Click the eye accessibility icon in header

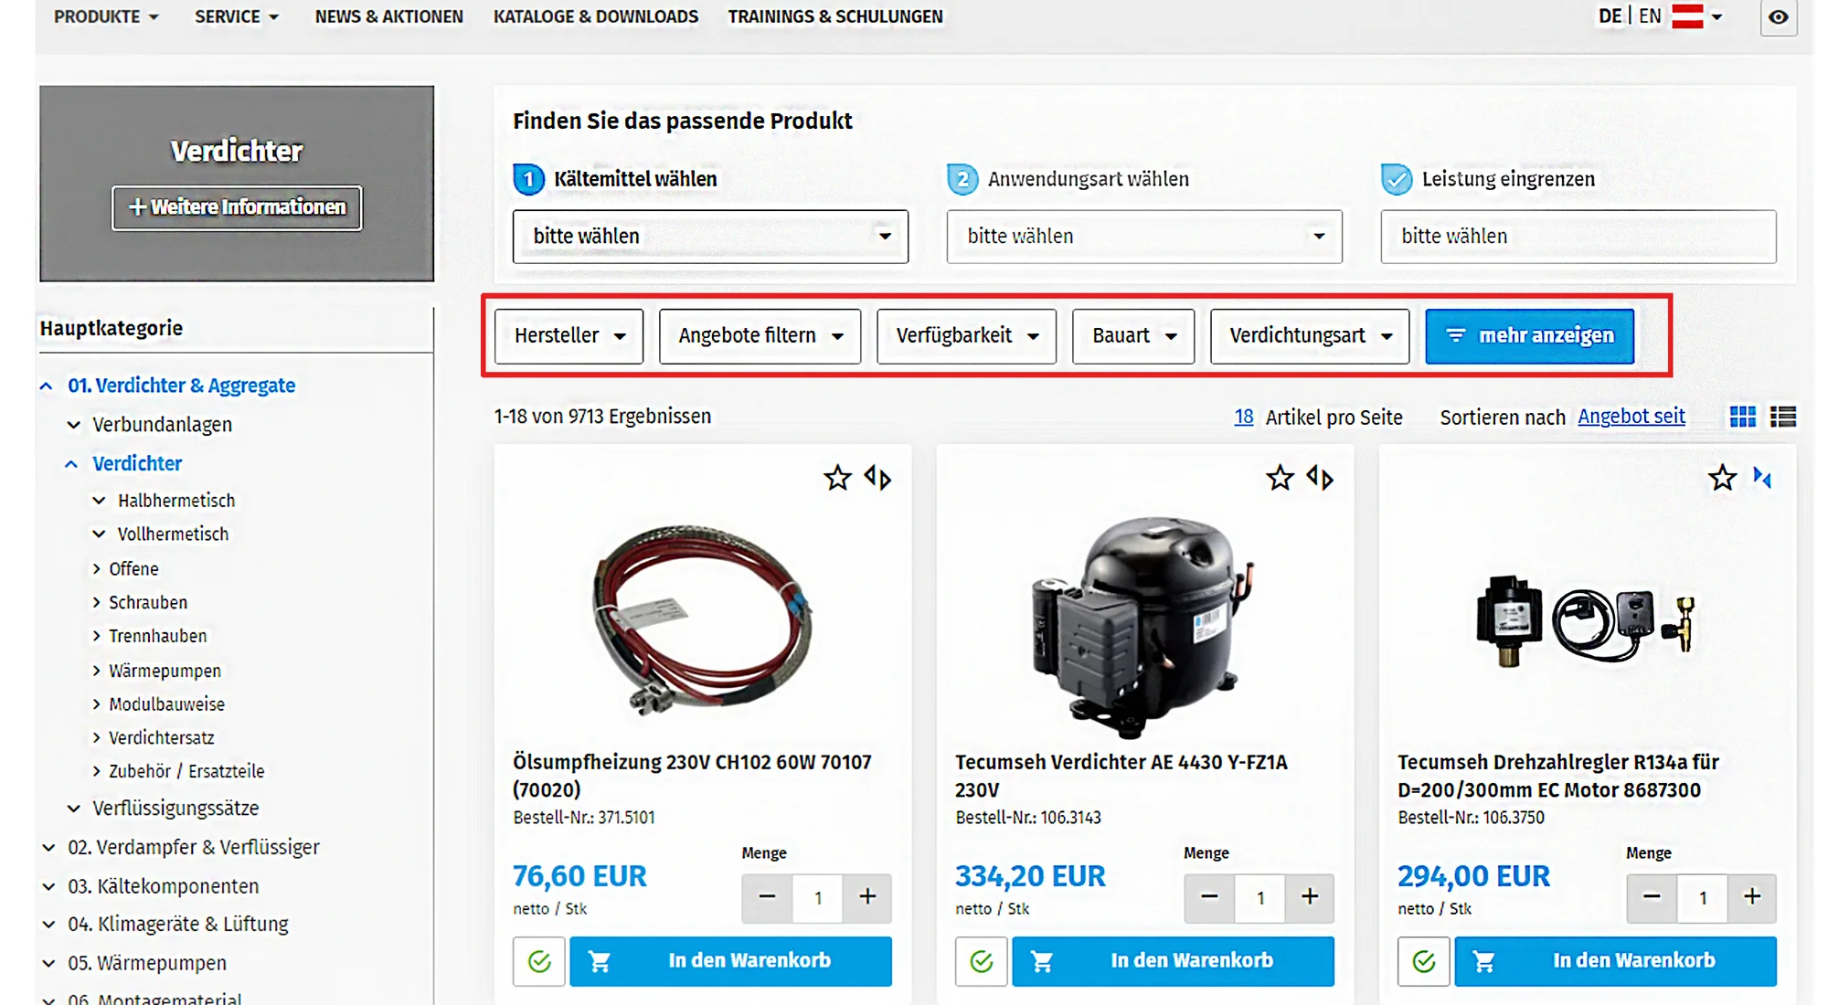pyautogui.click(x=1778, y=17)
